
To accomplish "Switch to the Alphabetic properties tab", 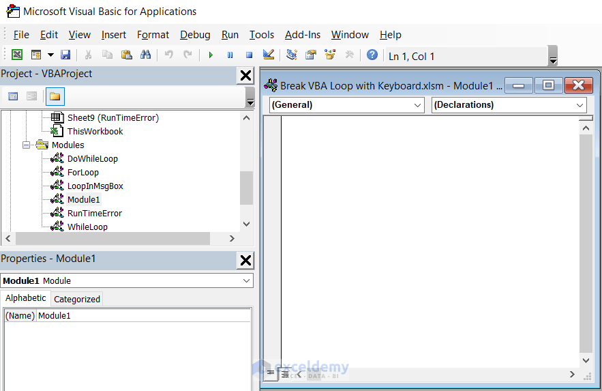I will tap(25, 298).
